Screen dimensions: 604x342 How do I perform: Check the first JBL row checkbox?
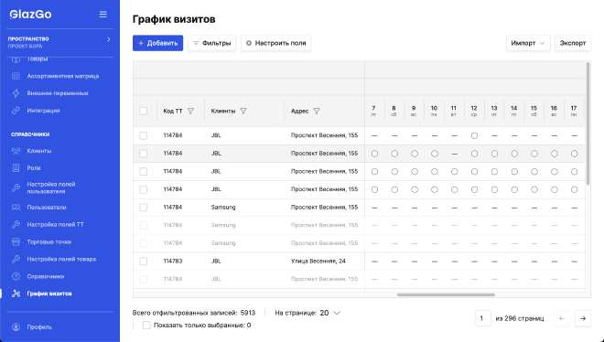pos(144,135)
